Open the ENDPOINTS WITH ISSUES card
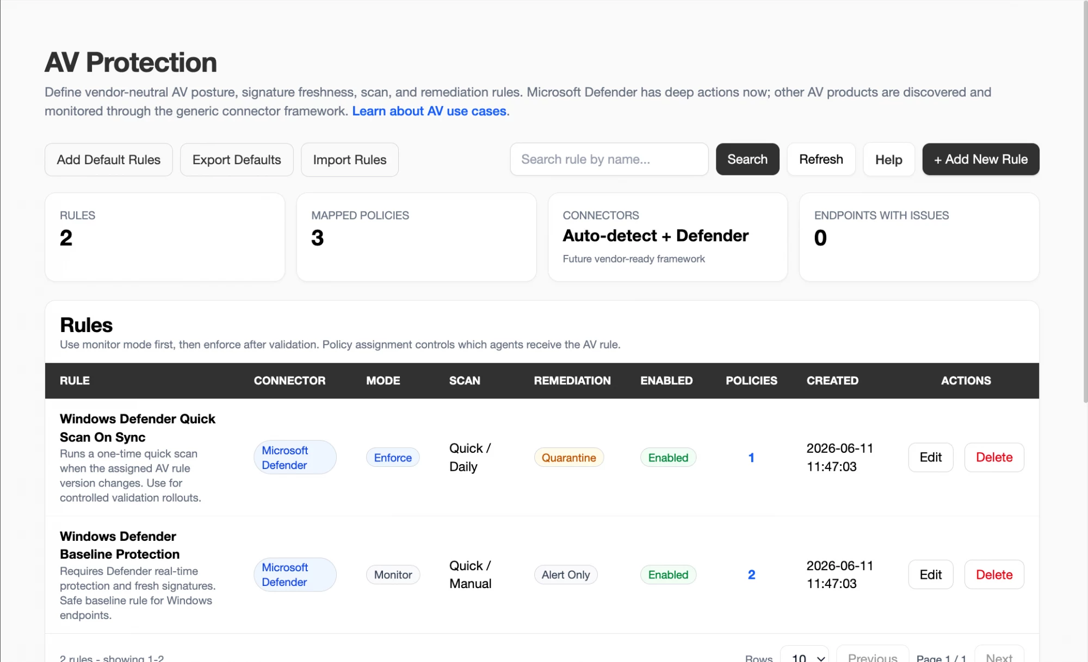The image size is (1088, 662). (919, 237)
